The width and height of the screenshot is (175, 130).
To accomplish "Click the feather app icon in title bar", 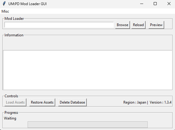I will 4,4.
